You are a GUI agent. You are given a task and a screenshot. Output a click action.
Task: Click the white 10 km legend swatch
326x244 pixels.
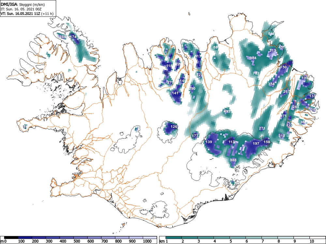(318, 237)
